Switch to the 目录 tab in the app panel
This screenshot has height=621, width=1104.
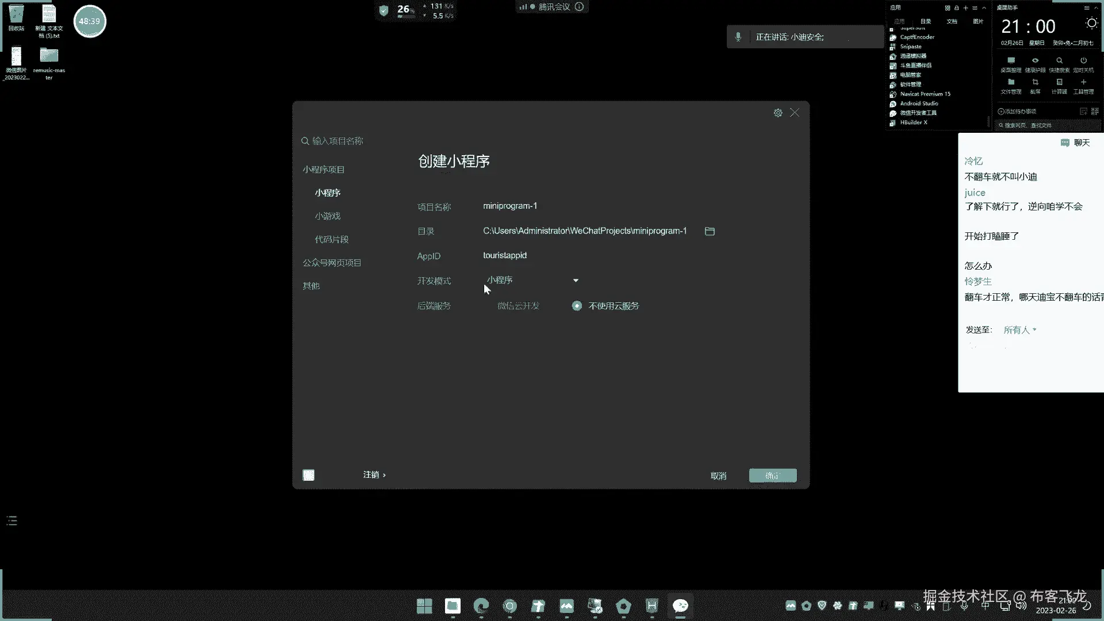click(x=925, y=21)
